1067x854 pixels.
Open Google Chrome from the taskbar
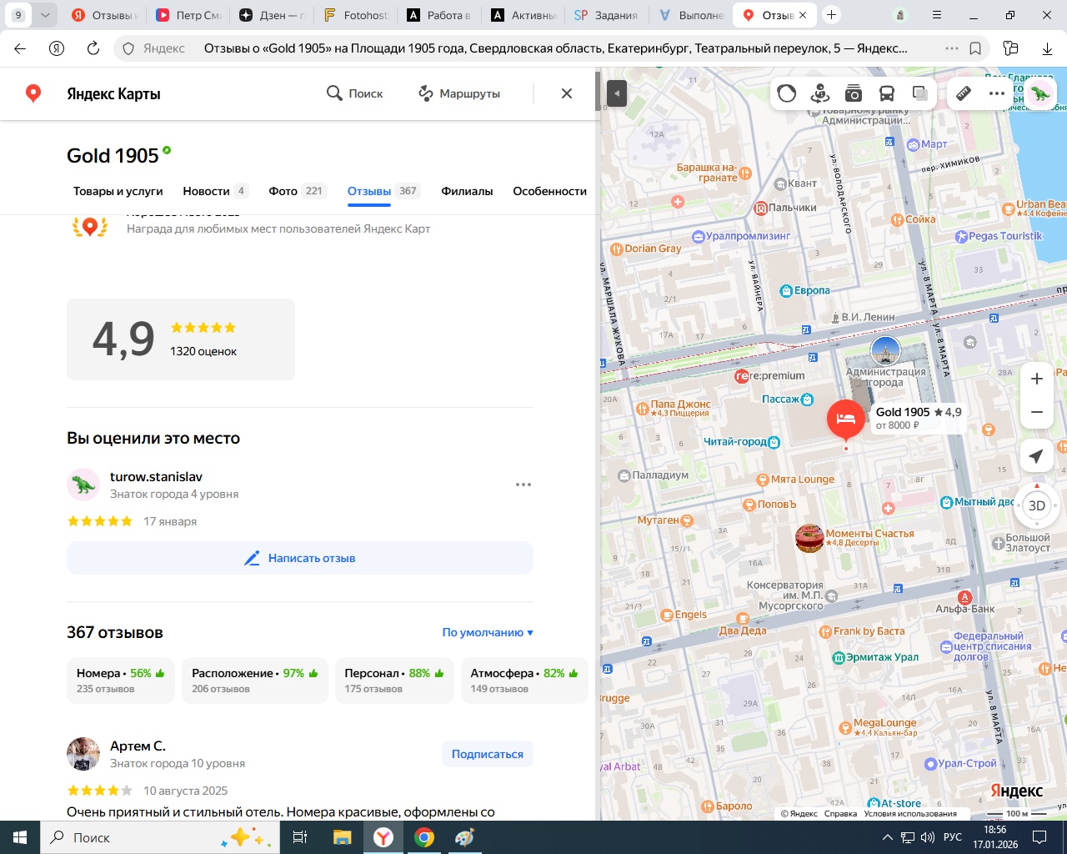pyautogui.click(x=424, y=837)
